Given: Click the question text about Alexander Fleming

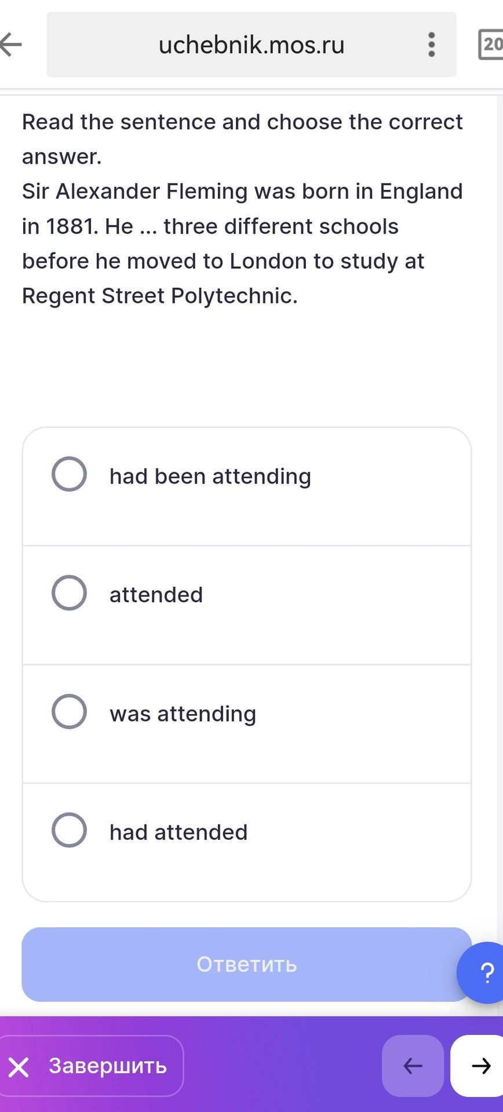Looking at the screenshot, I should click(242, 243).
